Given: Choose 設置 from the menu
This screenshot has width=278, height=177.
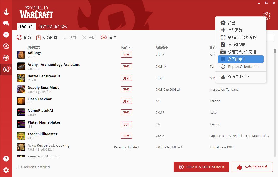Looking at the screenshot, I should tap(241, 23).
